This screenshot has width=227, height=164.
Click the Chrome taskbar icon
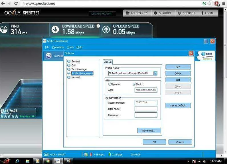48,161
